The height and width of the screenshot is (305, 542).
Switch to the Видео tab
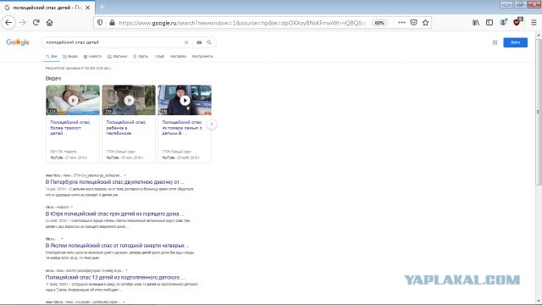[70, 57]
